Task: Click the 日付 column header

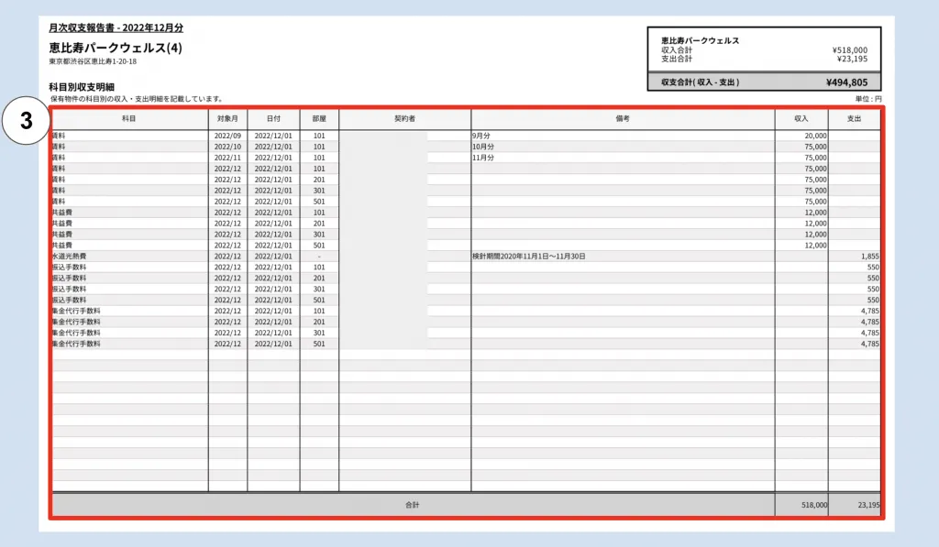Action: pyautogui.click(x=273, y=118)
